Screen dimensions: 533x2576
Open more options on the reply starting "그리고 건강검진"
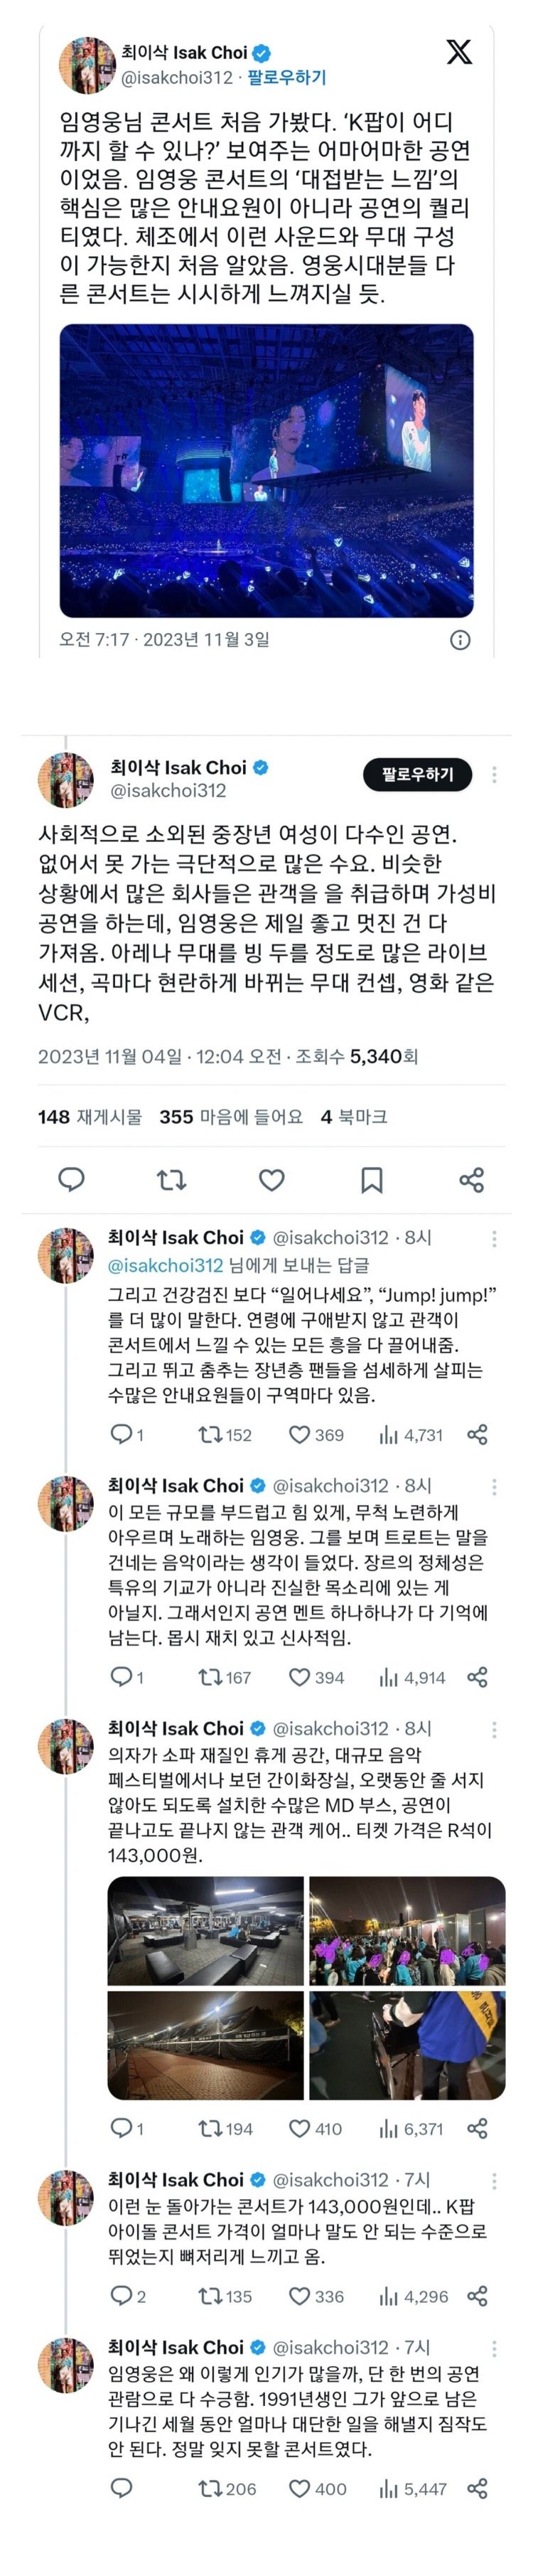(494, 1239)
